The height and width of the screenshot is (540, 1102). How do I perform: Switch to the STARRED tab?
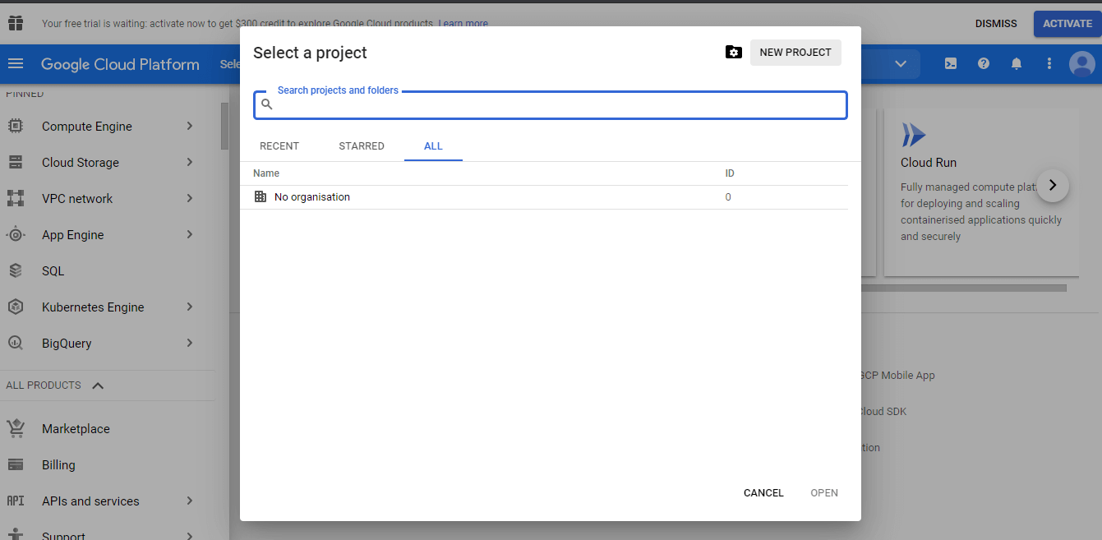(362, 145)
